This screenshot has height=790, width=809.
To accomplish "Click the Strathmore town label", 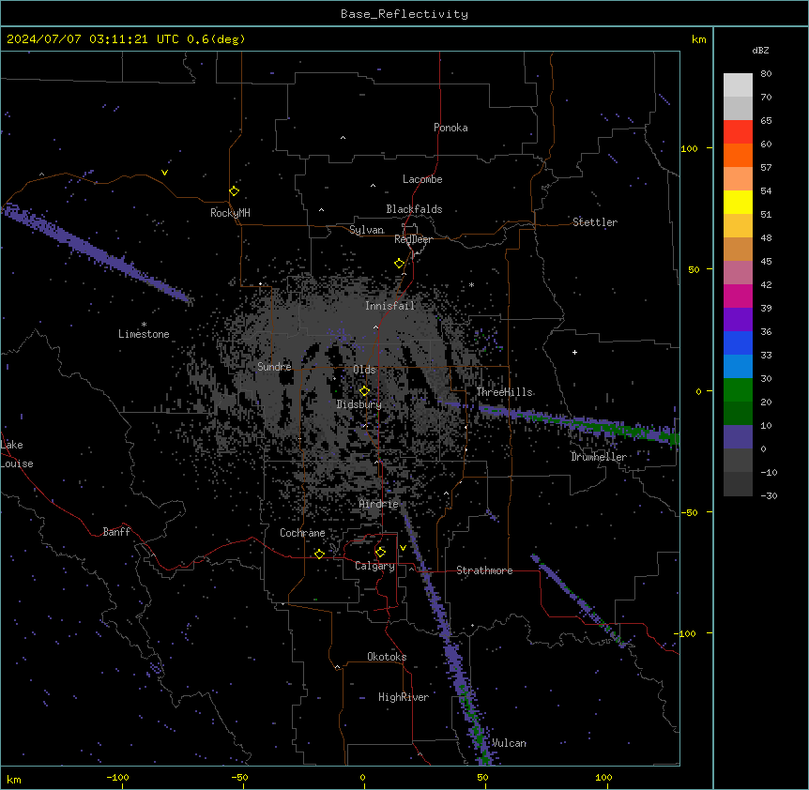I will pyautogui.click(x=484, y=570).
